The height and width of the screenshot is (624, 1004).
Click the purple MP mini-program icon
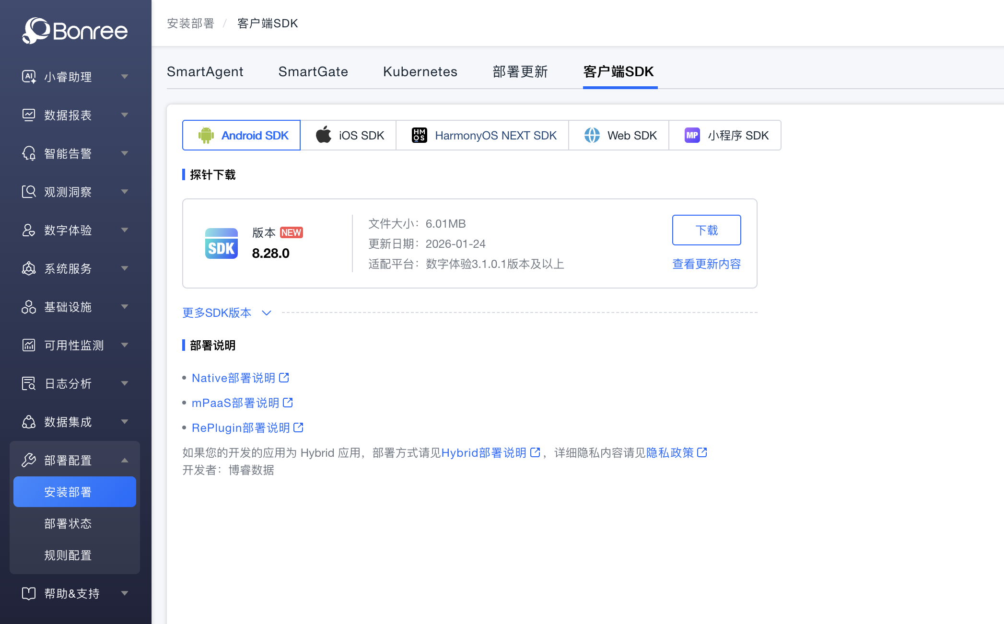tap(692, 135)
